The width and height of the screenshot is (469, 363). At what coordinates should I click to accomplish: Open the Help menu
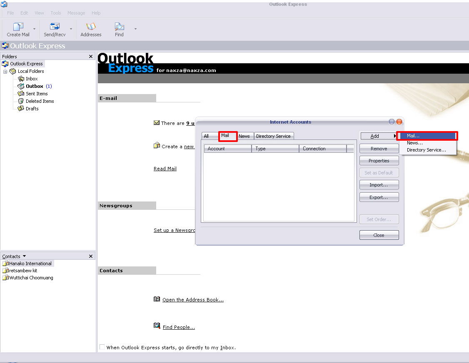coord(96,13)
